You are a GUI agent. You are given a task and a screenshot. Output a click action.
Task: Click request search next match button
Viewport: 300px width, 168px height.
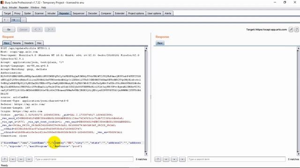[29, 159]
